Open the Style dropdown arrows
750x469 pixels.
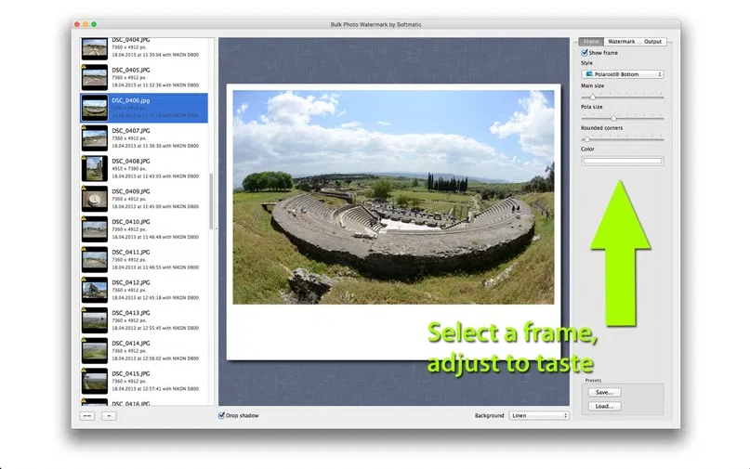[x=659, y=73]
